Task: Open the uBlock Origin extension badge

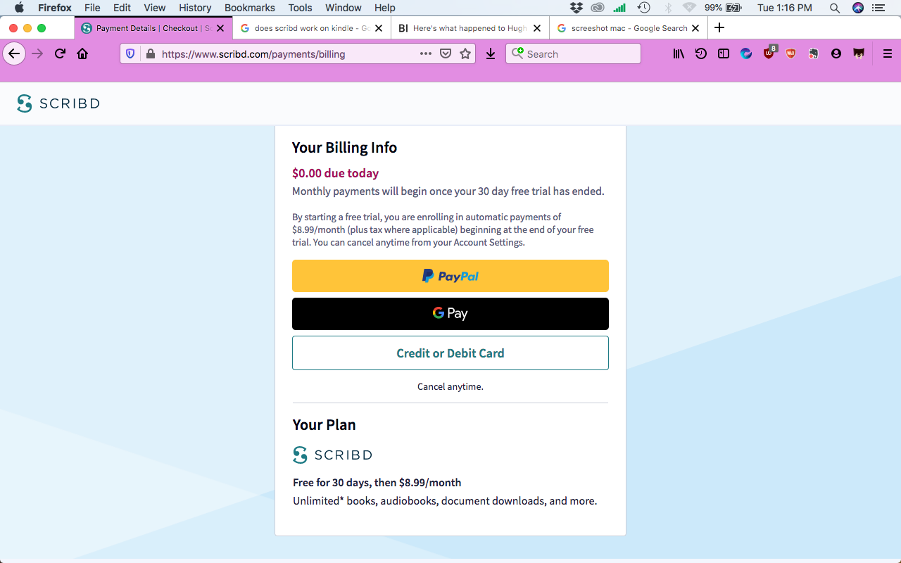Action: [x=769, y=53]
